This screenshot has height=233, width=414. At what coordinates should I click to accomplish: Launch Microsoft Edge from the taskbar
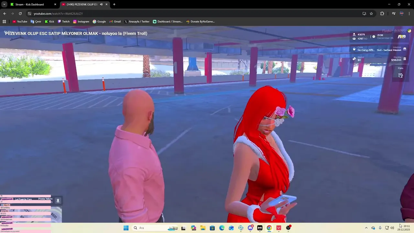[x=222, y=228]
